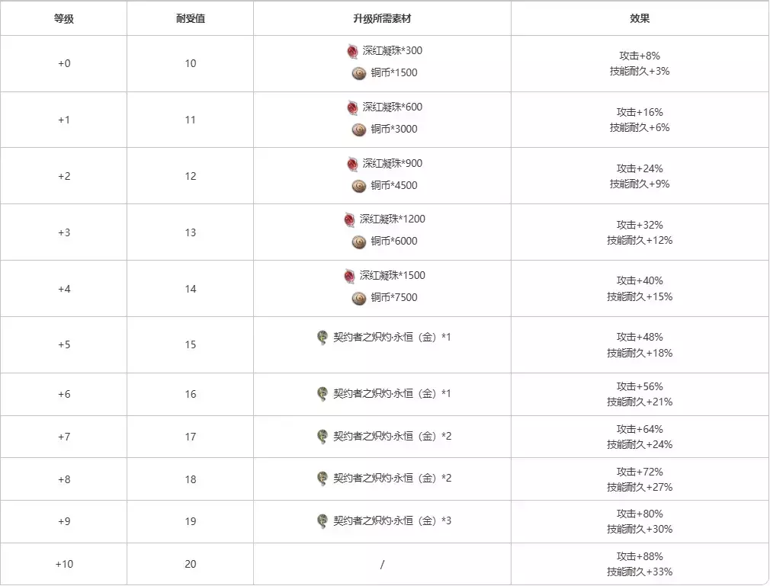Click the crimson bead icon beside 深红凝珠*600
Screen dimensions: 770x586
coord(352,107)
